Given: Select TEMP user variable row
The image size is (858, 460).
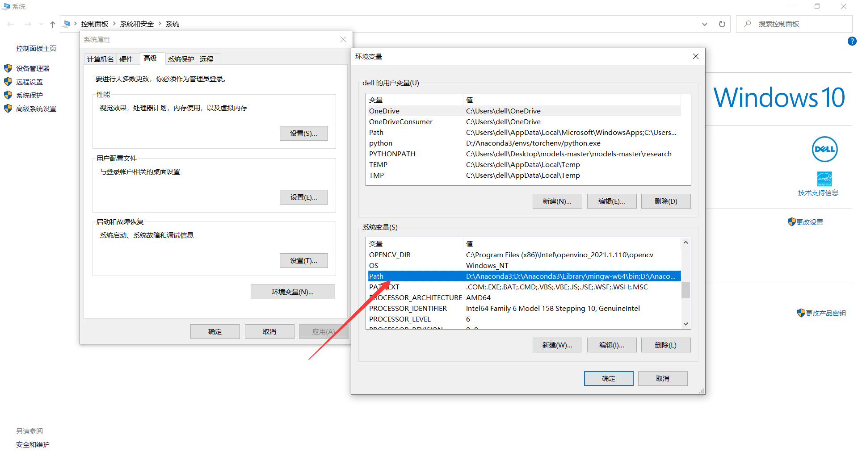Looking at the screenshot, I should 524,164.
